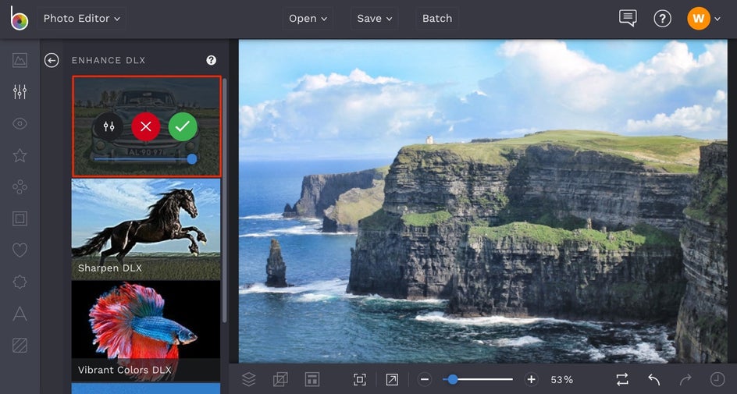Select the Vibrant Colors DLX thumbnail
The height and width of the screenshot is (394, 737).
tap(146, 331)
